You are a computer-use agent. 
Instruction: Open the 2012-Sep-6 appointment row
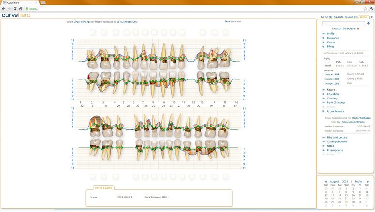point(347,127)
